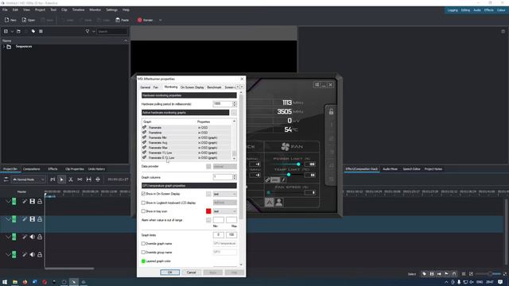Select the Razor scissors tool

[71, 180]
